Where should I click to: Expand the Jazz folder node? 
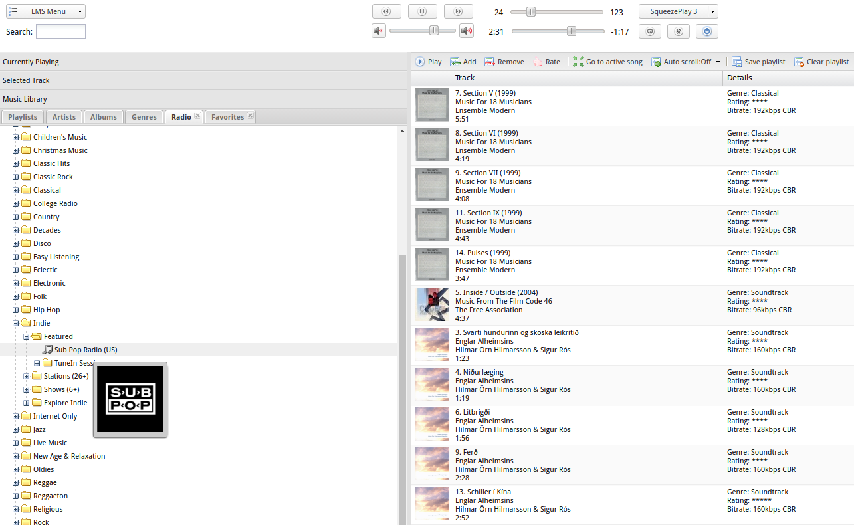[x=15, y=429]
